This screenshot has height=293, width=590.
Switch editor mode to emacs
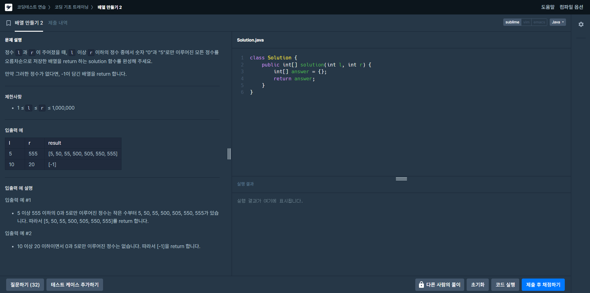(539, 22)
